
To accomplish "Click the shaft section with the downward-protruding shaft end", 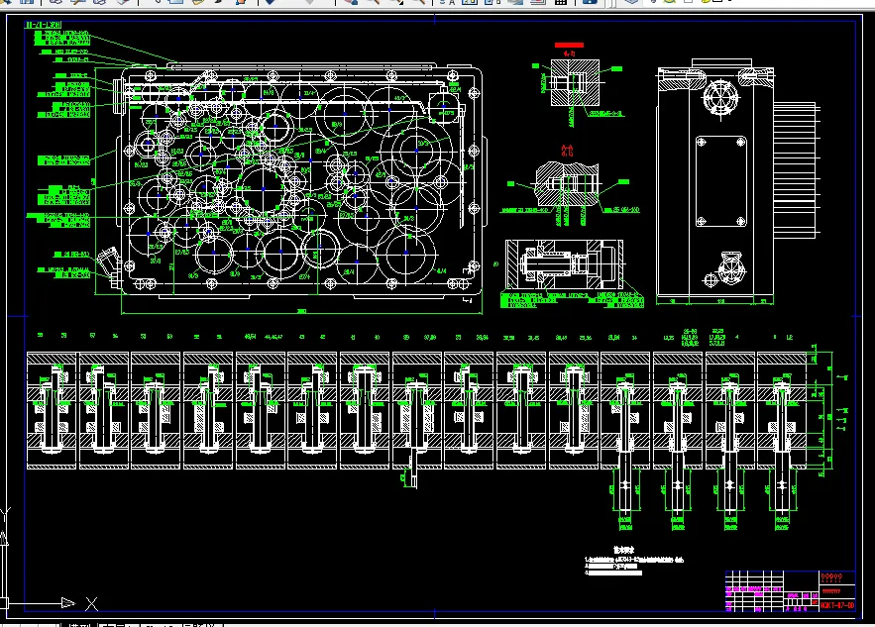I will pyautogui.click(x=416, y=418).
